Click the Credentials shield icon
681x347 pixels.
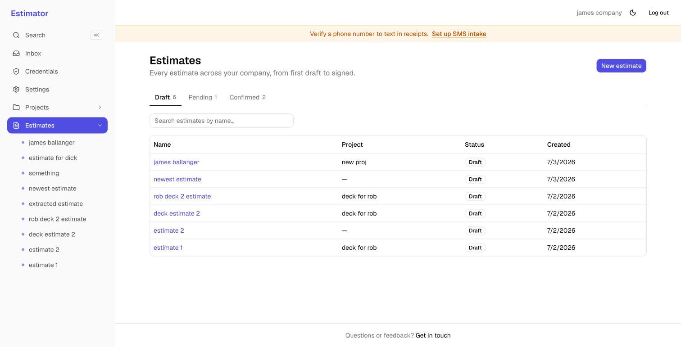click(x=16, y=71)
